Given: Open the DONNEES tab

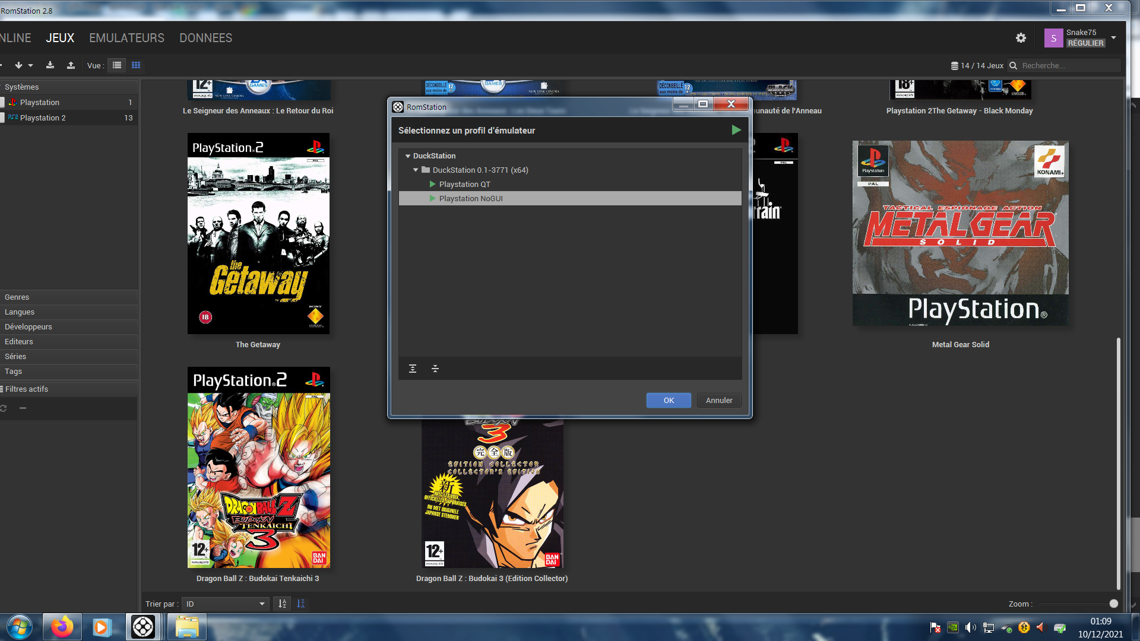Looking at the screenshot, I should pyautogui.click(x=205, y=38).
